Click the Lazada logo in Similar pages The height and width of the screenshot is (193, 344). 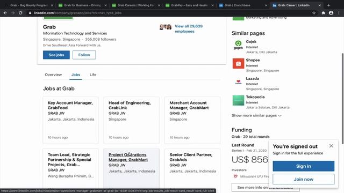click(238, 82)
